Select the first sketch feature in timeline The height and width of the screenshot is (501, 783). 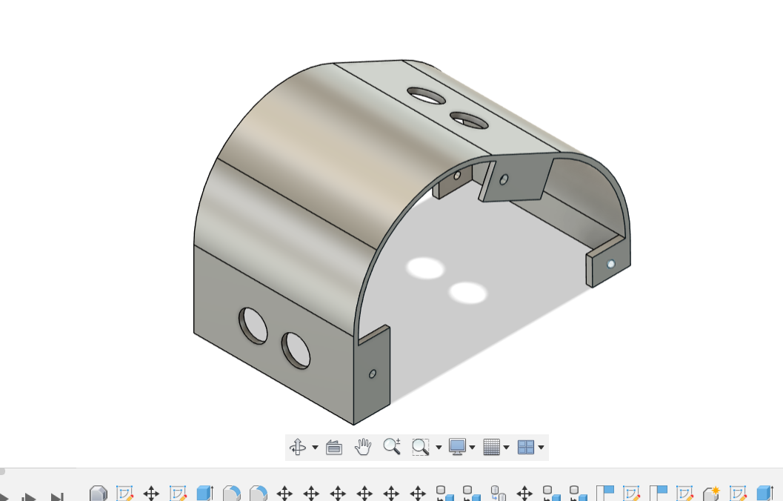[124, 494]
